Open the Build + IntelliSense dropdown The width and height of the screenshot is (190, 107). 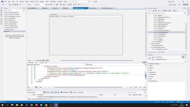click(x=81, y=92)
